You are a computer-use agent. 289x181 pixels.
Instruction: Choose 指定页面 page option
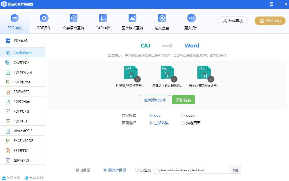coord(183,123)
